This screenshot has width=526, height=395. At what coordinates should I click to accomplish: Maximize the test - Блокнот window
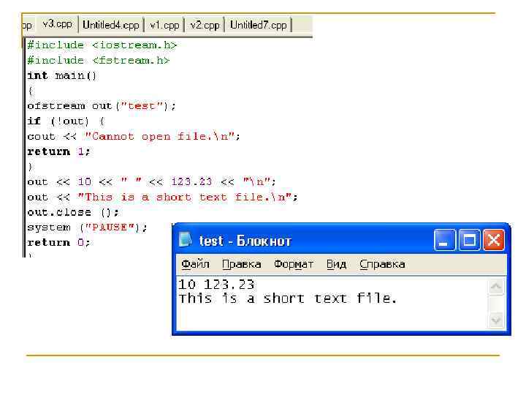(x=469, y=240)
